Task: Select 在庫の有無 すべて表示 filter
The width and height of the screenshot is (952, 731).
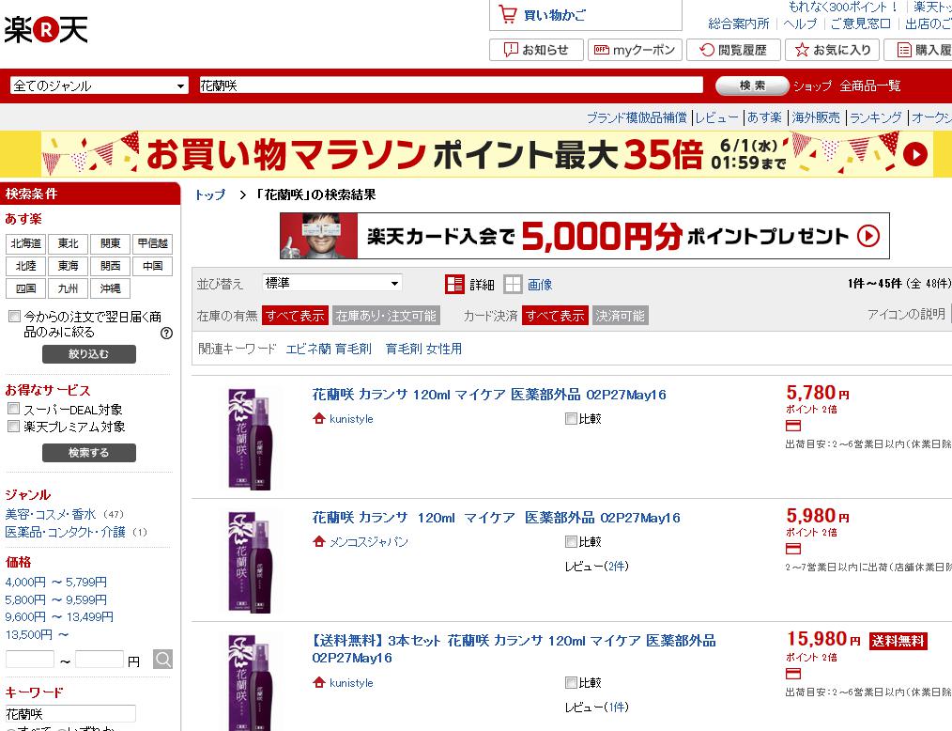Action: 295,316
